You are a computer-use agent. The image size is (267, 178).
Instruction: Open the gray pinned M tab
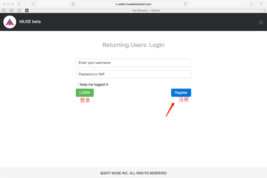(19, 10)
